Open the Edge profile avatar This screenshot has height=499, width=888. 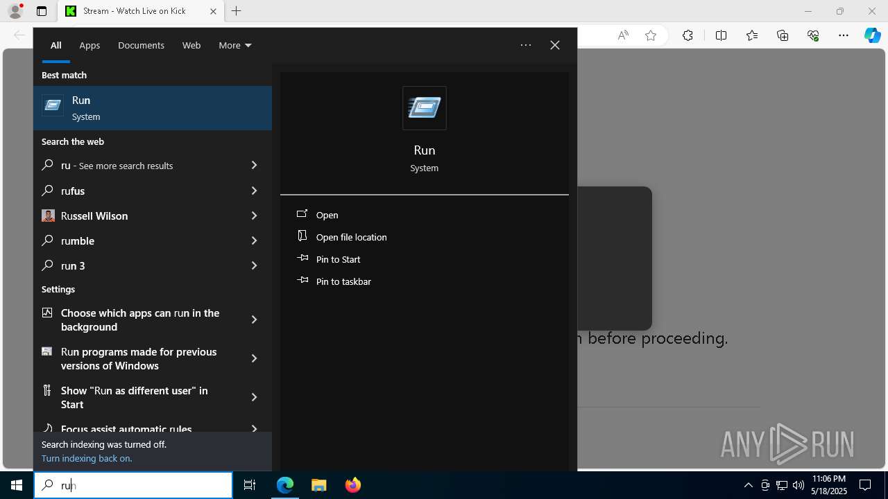pyautogui.click(x=15, y=11)
